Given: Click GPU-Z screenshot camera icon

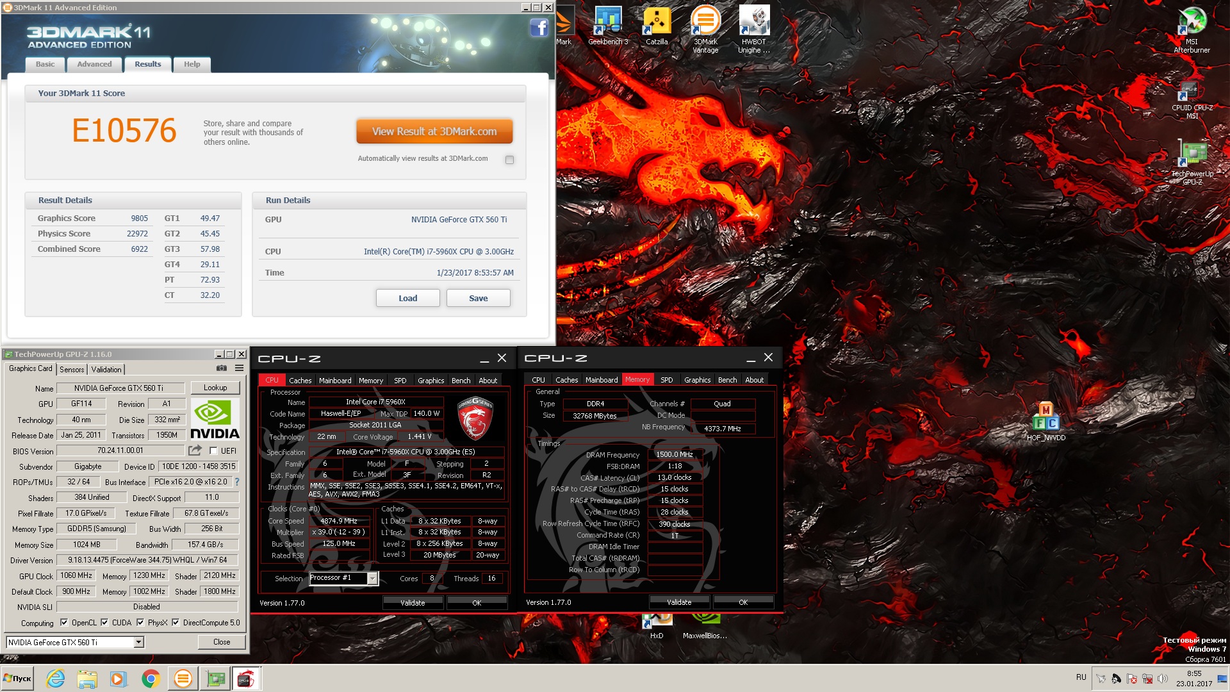Looking at the screenshot, I should point(222,368).
